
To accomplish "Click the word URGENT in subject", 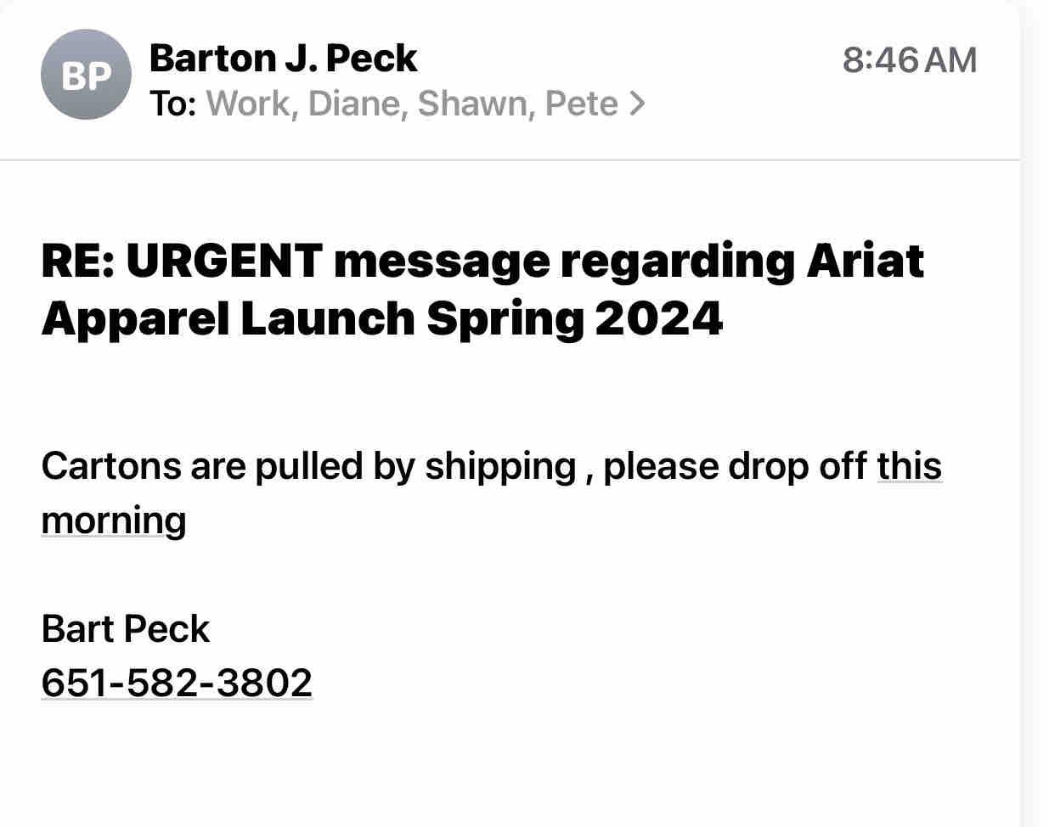I will click(224, 261).
